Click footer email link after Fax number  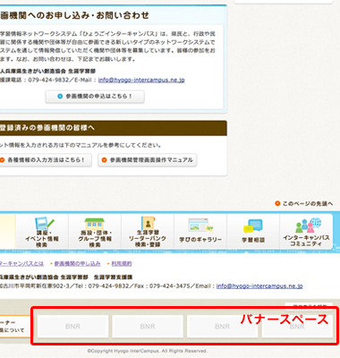(259, 286)
